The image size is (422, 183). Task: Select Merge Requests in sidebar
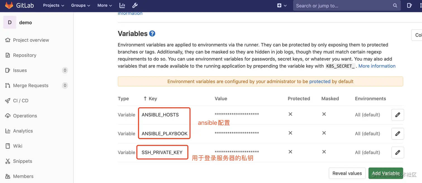click(31, 86)
